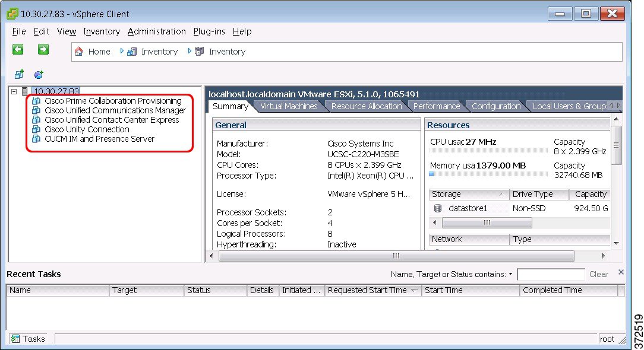Screen dimensions: 644x350
Task: Click the second Inventory breadcrumb icon
Action: (199, 51)
